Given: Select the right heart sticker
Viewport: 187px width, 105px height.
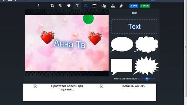Looking at the screenshot, I should coord(95,38).
